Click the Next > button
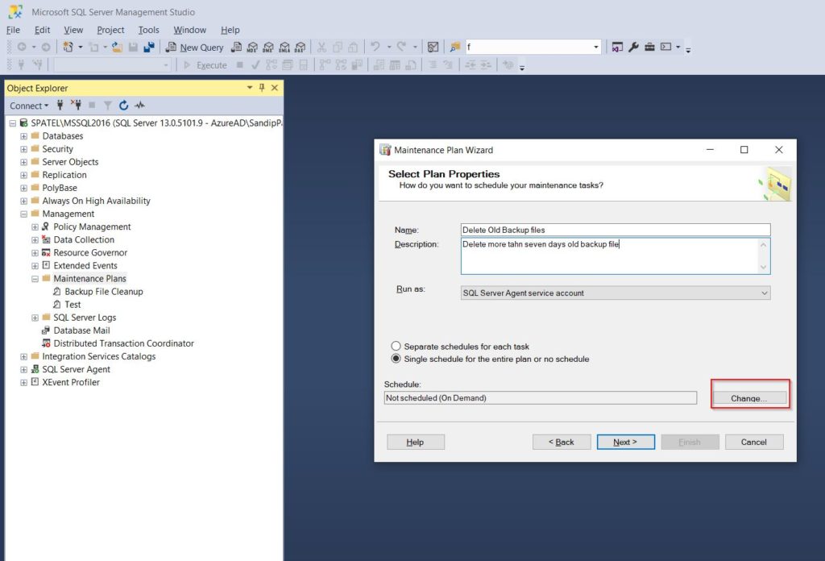The image size is (825, 561). (x=625, y=442)
